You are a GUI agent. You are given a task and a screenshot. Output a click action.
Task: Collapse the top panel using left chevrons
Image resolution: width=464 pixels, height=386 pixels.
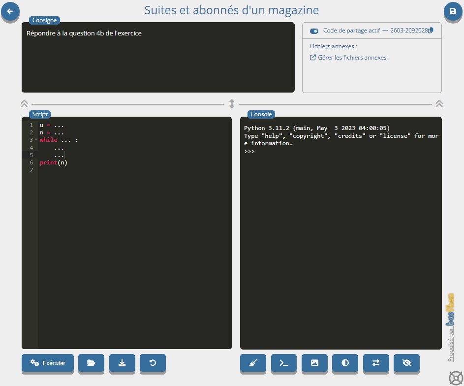[25, 104]
